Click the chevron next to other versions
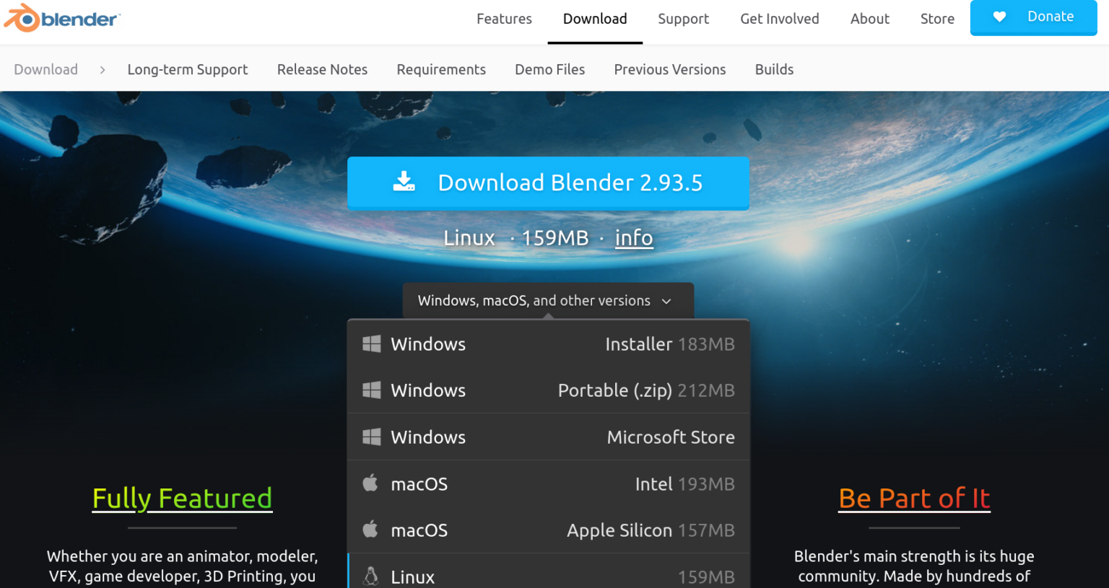The image size is (1109, 588). [666, 301]
